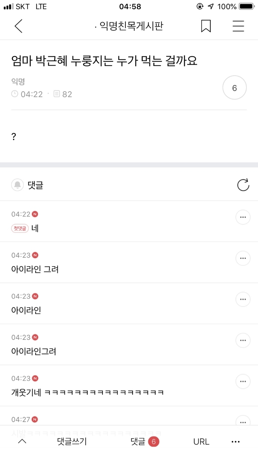Copy the post URL

coord(201,442)
